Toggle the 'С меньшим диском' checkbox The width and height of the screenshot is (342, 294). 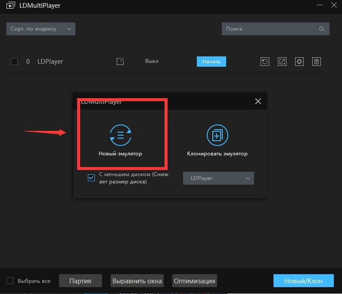[91, 178]
